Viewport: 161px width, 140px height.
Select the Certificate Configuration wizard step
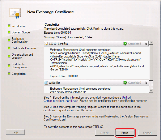[20, 66]
